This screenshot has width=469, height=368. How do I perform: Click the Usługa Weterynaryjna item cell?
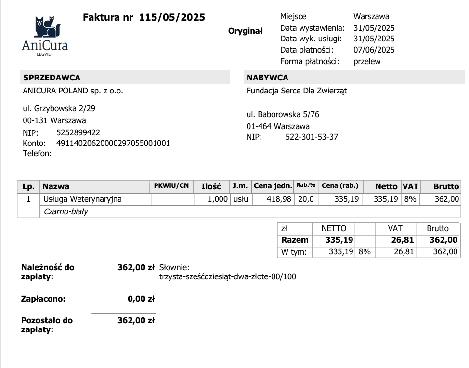tap(82, 199)
